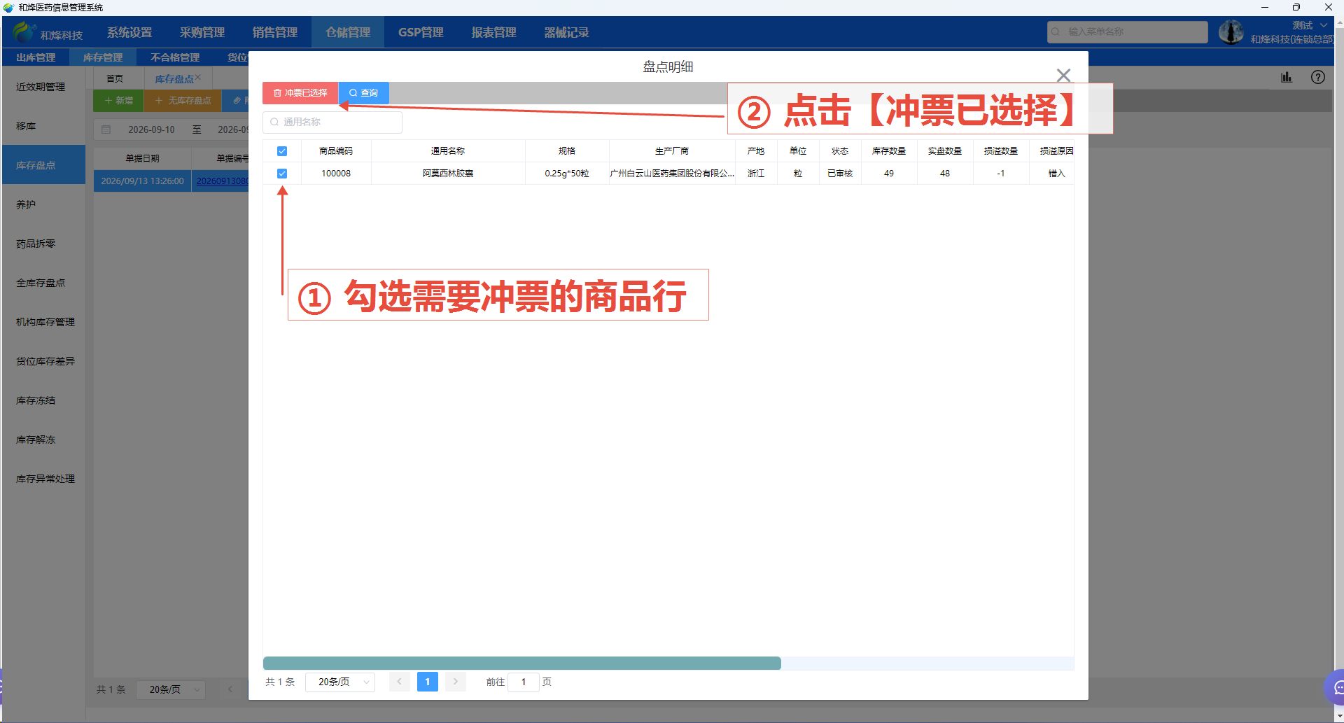Expand the 20条/页 dropdown in dialog

pyautogui.click(x=340, y=682)
